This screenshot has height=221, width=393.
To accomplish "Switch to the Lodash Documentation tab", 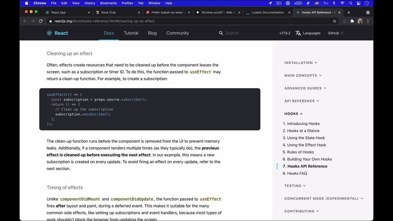I will [x=268, y=12].
